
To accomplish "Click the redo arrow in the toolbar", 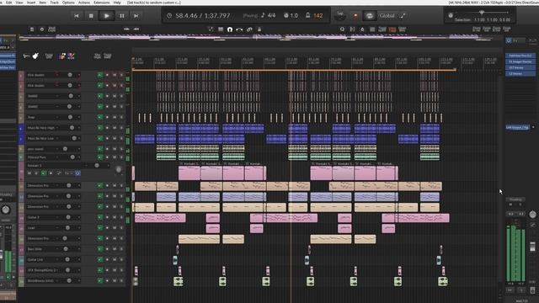I will click(136, 29).
